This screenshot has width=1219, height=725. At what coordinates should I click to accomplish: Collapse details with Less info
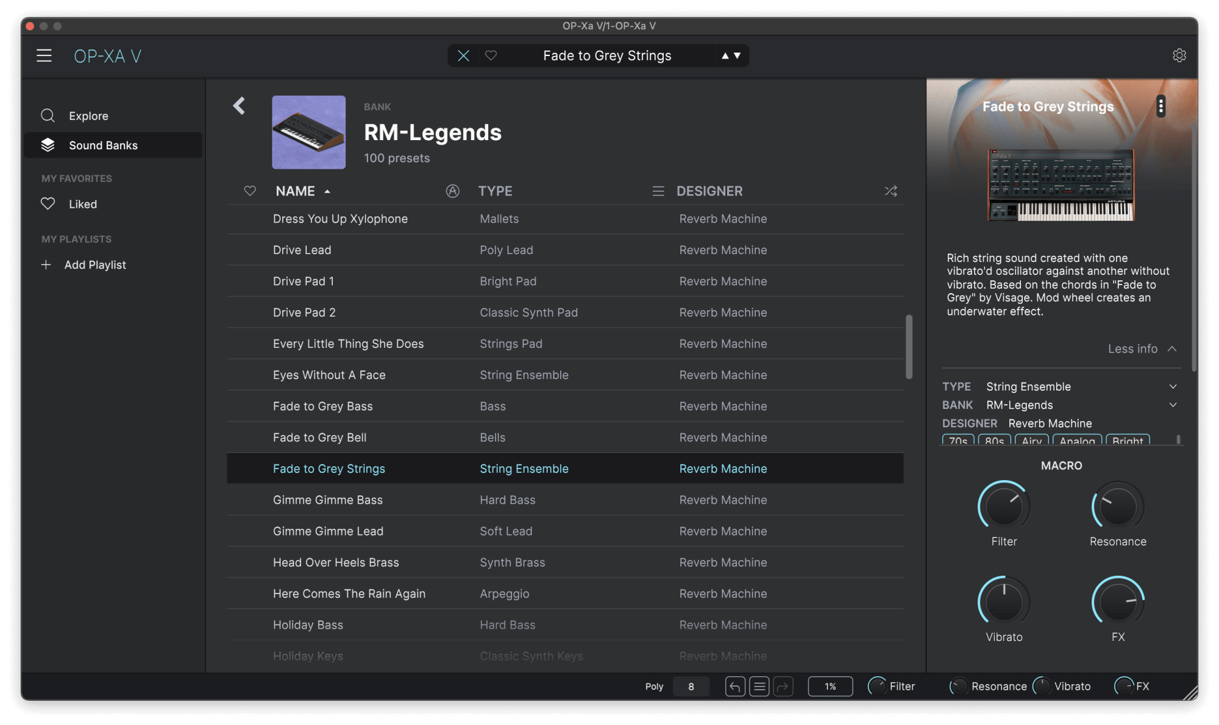(x=1141, y=349)
